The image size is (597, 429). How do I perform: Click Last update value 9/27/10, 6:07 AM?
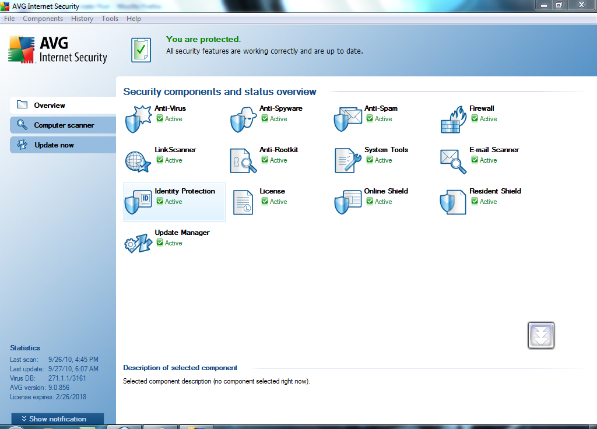pos(73,369)
